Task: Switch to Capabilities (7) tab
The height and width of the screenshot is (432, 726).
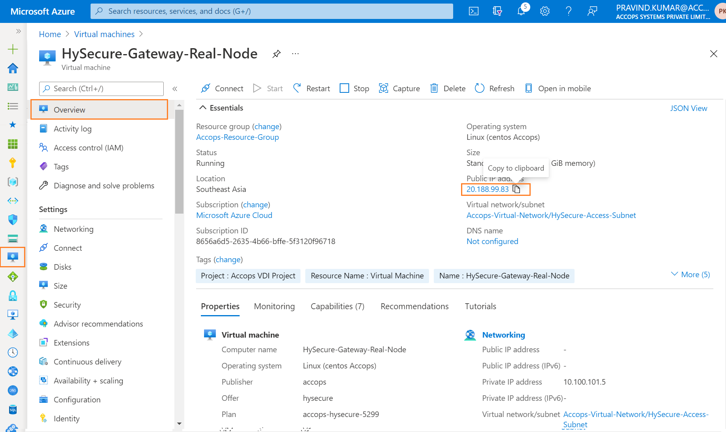Action: (x=337, y=306)
